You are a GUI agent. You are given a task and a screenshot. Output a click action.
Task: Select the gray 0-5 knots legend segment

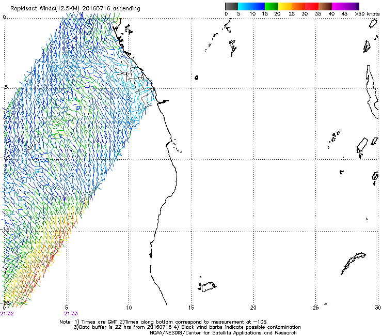[231, 6]
